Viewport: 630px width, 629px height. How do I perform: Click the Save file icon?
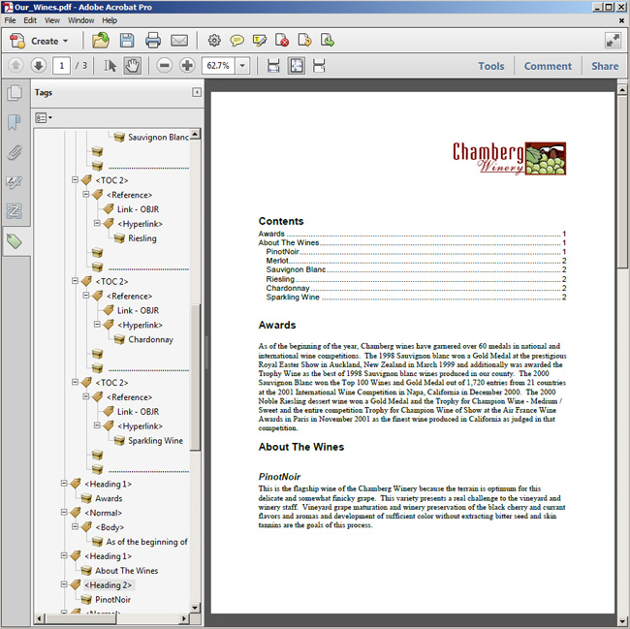[x=127, y=41]
